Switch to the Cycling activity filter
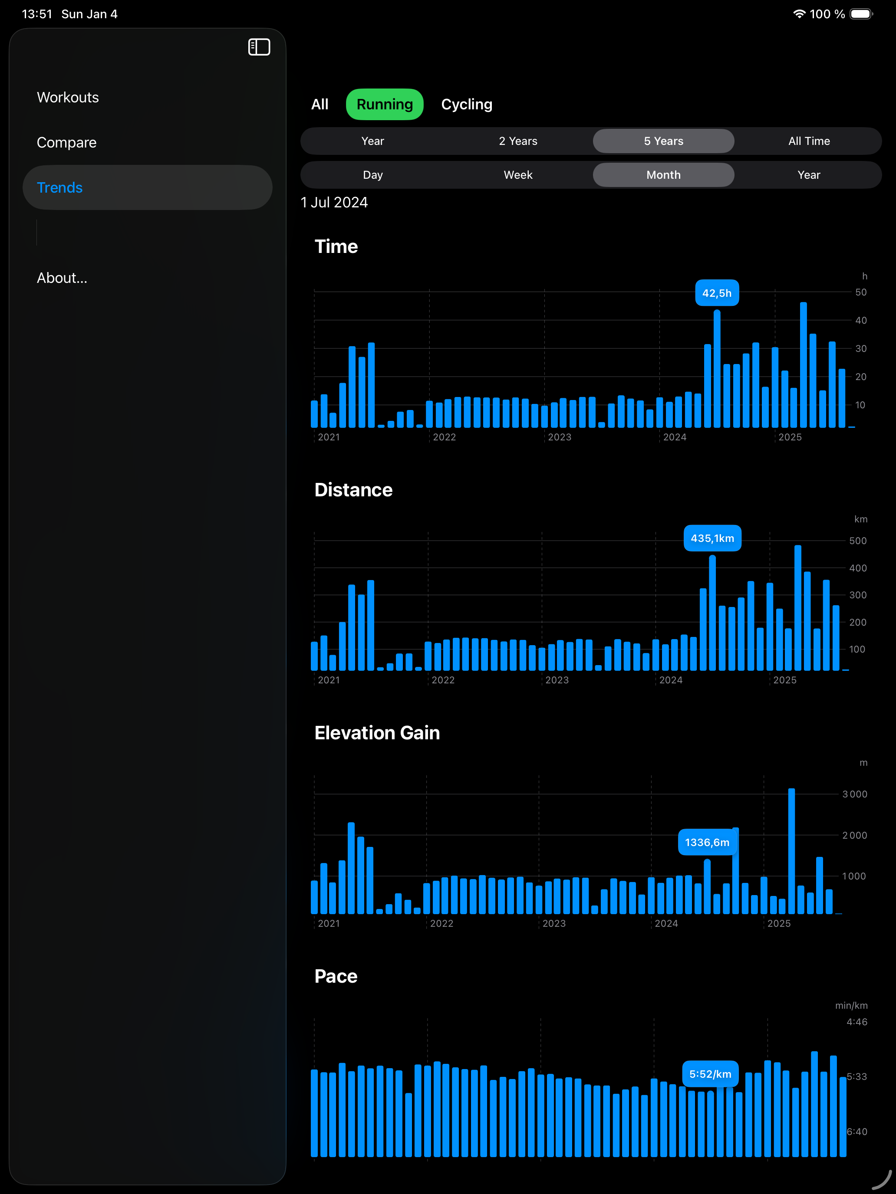 click(467, 104)
